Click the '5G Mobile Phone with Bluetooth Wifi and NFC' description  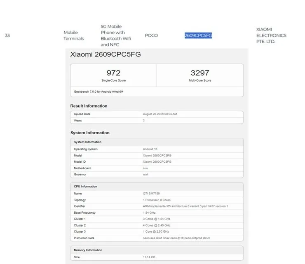(116, 35)
